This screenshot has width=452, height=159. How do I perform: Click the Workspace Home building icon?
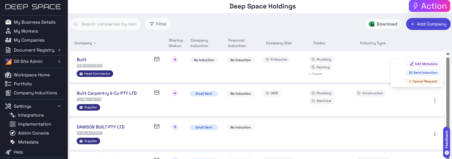tap(8, 75)
